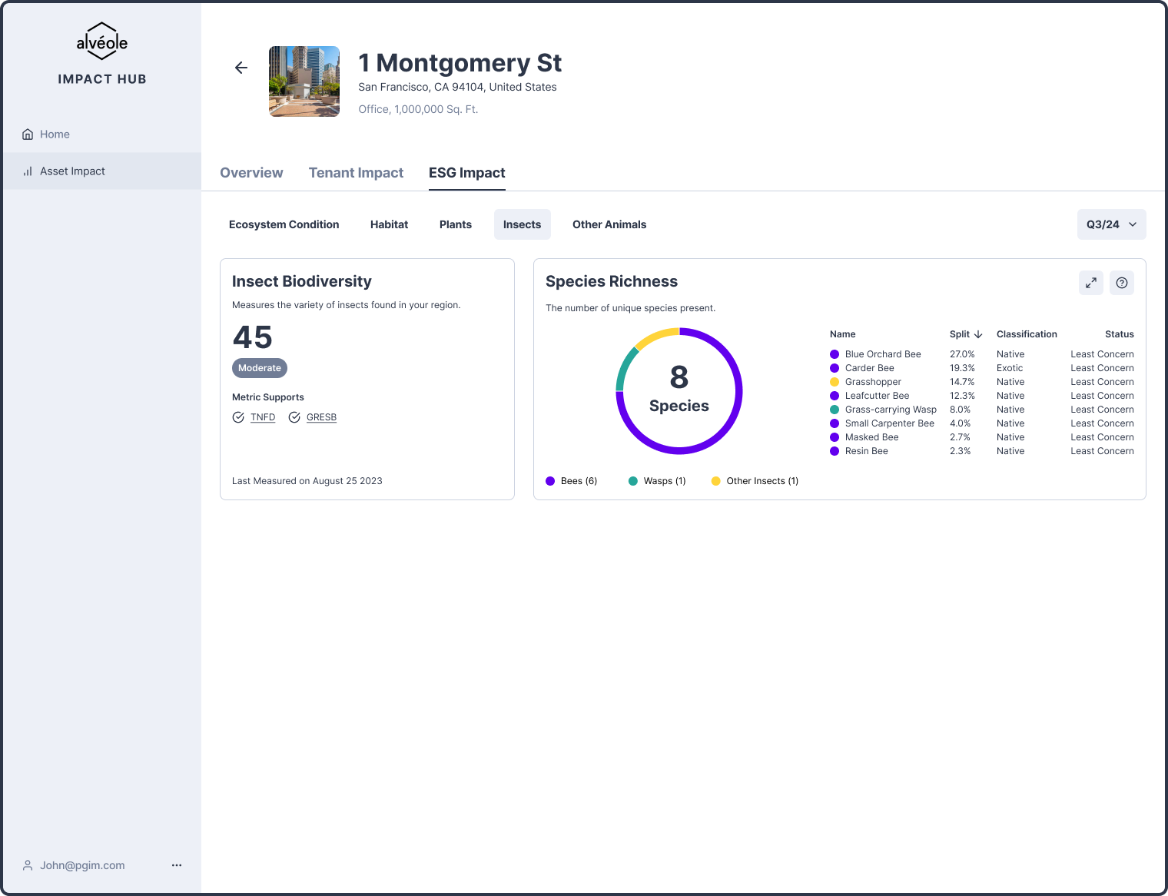Switch to the Tenant Impact tab
The width and height of the screenshot is (1168, 896).
pos(356,173)
